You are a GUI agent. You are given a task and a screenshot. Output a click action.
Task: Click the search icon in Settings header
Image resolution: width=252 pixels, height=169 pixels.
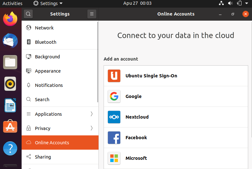(x=28, y=14)
